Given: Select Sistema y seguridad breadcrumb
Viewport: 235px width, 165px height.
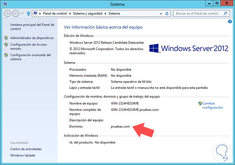Looking at the screenshot, I should [x=88, y=13].
